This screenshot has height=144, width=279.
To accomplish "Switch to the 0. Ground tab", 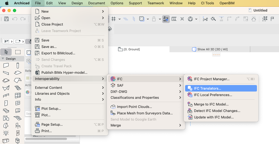I will click(x=129, y=49).
